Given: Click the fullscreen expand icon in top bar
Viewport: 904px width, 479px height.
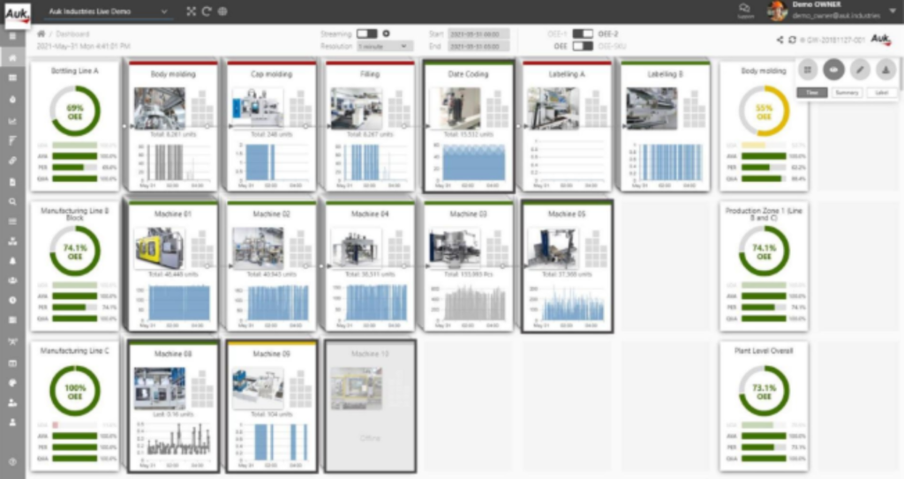Looking at the screenshot, I should click(x=192, y=11).
